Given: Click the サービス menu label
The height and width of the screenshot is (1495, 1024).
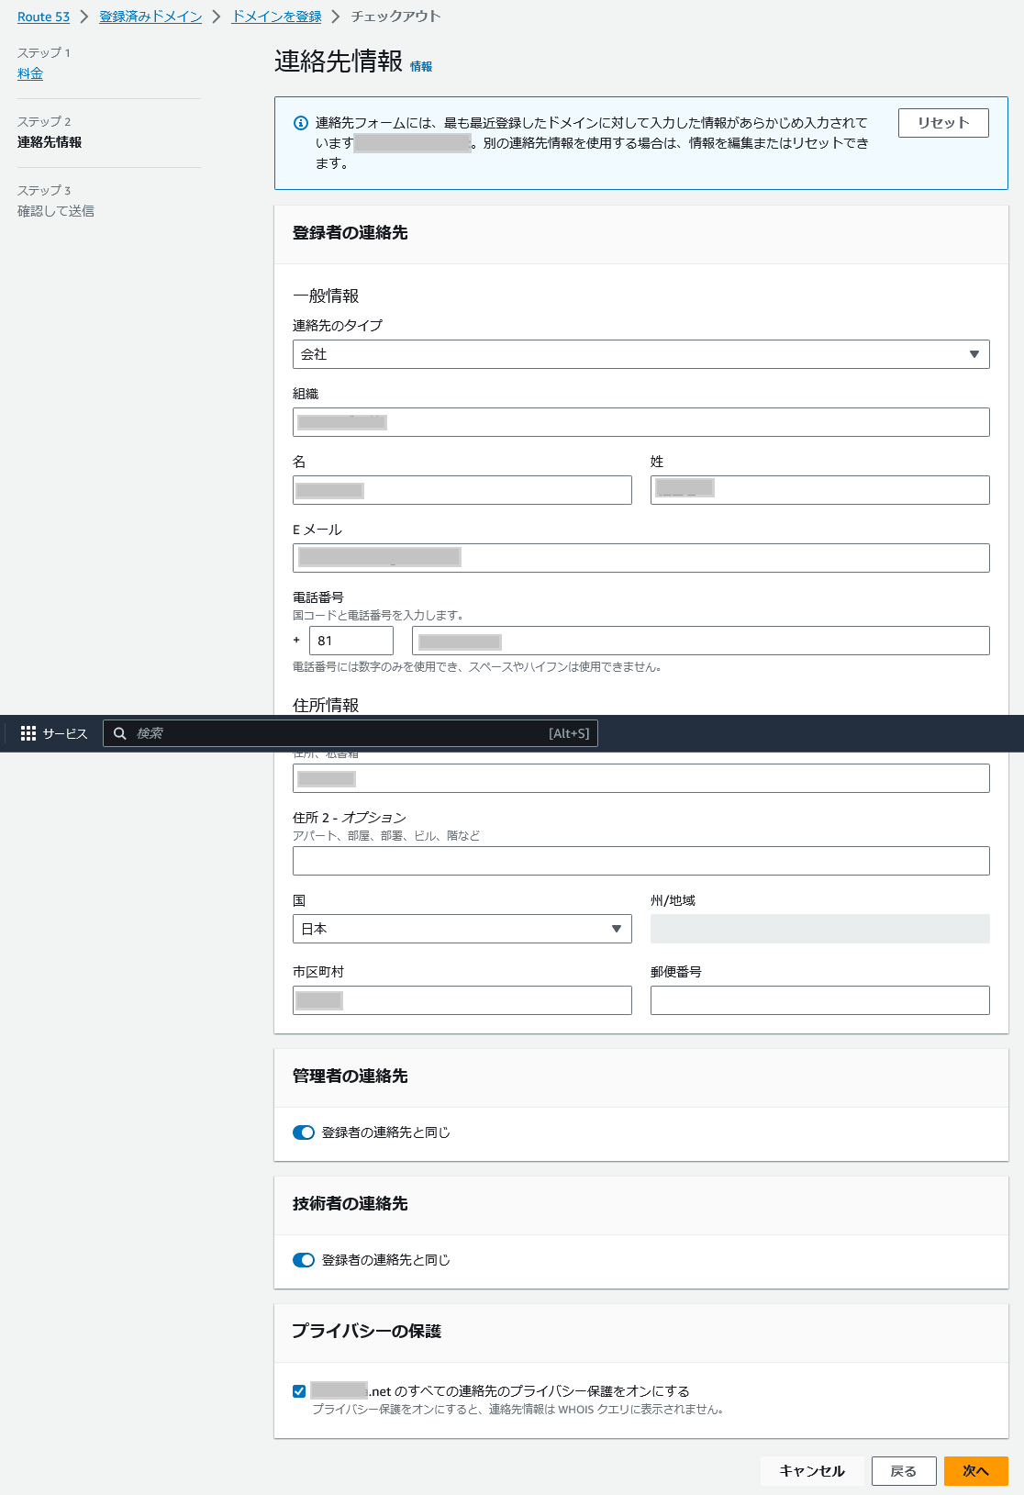Looking at the screenshot, I should [65, 733].
